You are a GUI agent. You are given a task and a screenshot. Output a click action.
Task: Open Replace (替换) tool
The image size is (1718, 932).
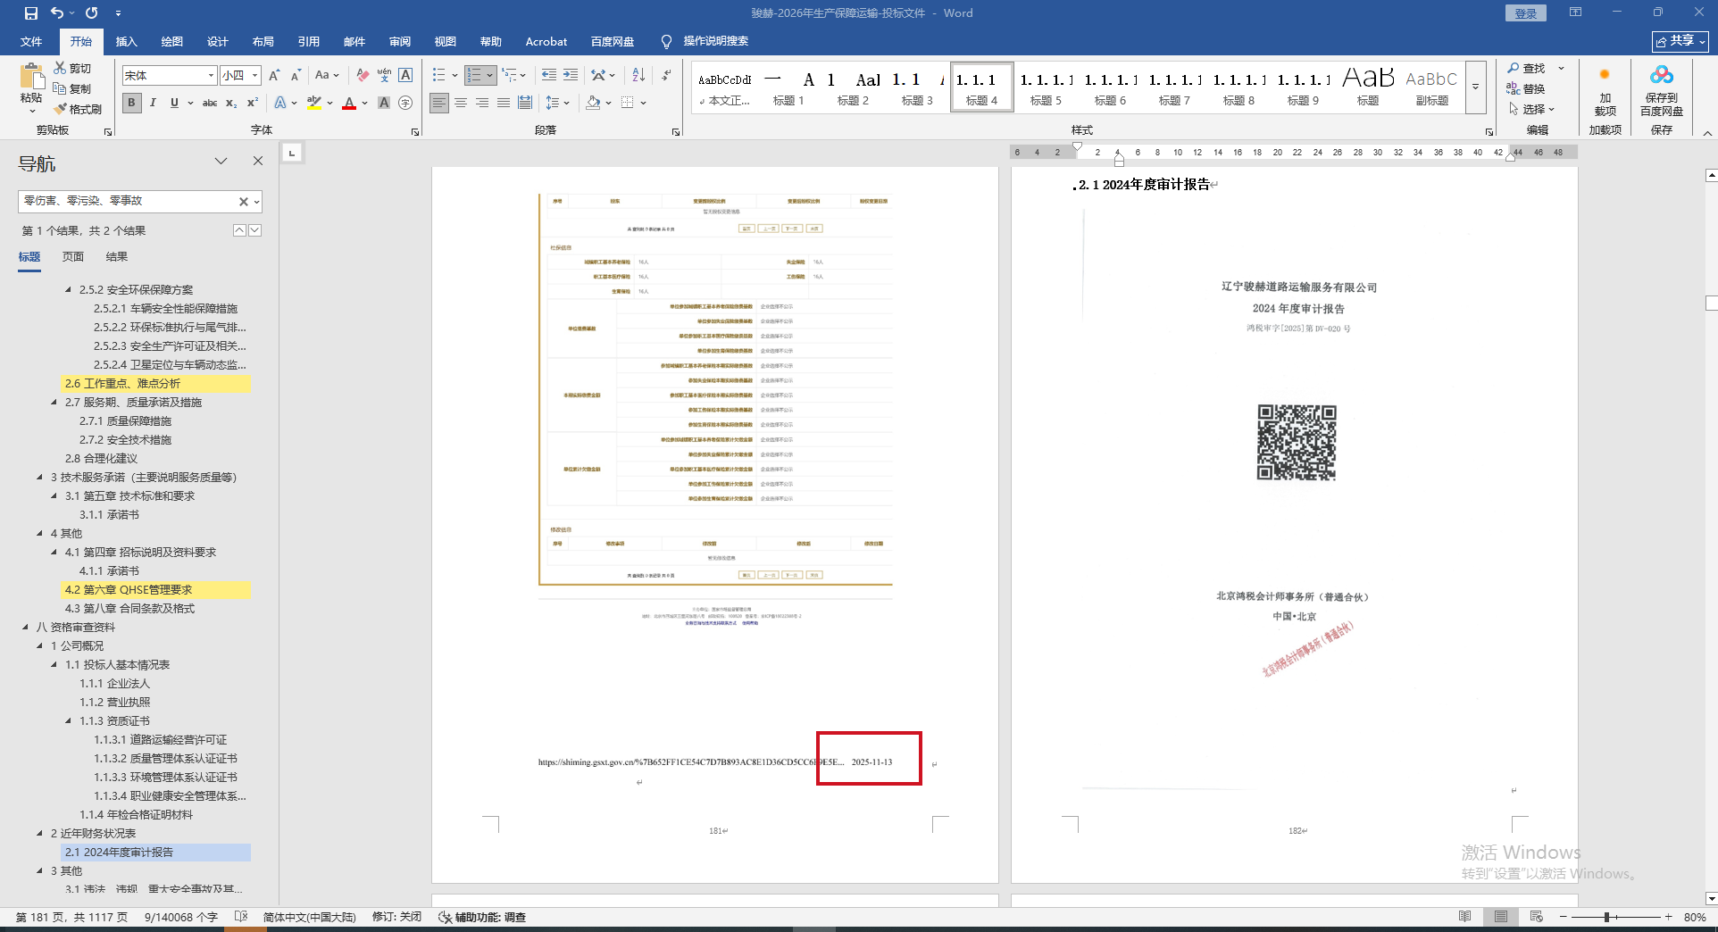(1526, 88)
